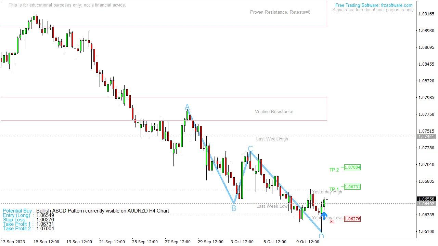Select pattern point C label

coord(250,149)
